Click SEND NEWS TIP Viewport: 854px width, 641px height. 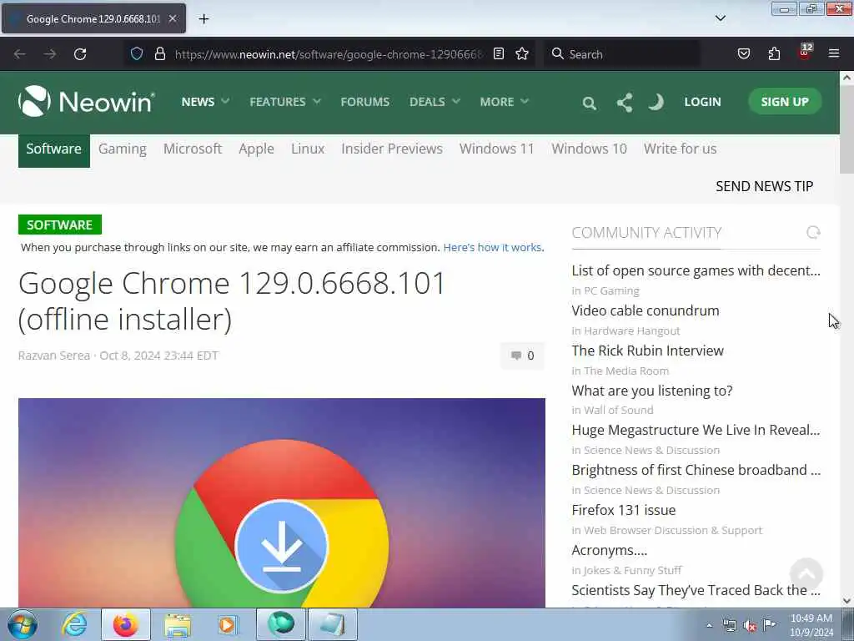(x=764, y=186)
